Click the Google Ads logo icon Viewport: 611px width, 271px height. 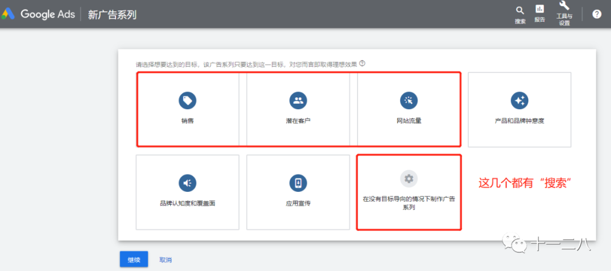point(8,14)
